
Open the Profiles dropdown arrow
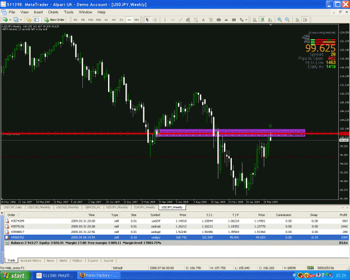pyautogui.click(x=21, y=20)
